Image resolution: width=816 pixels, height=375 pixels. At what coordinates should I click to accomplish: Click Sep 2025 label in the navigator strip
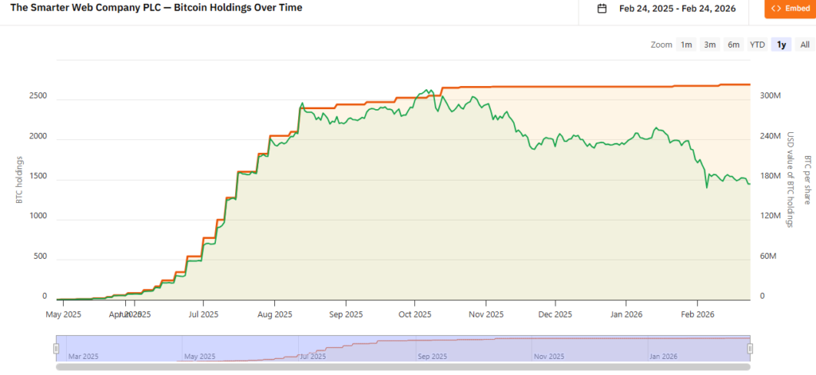click(433, 356)
